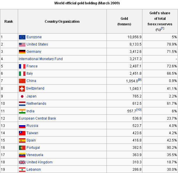
Task: Open footnote 7 in forex reserves header
Action: (x=162, y=29)
